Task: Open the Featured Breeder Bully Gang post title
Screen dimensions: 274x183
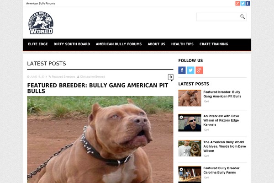Action: point(98,88)
